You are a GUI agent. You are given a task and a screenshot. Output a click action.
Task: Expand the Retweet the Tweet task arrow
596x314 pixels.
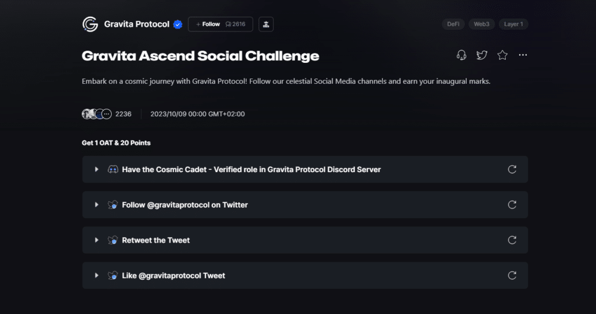coord(97,240)
